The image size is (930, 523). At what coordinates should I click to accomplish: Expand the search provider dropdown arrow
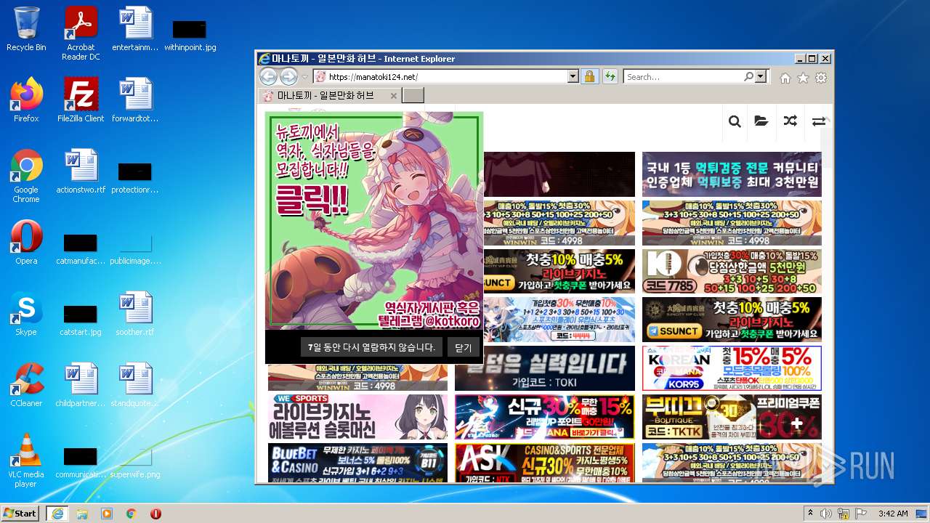point(761,77)
